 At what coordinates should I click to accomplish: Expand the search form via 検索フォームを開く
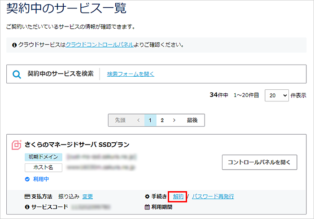click(x=130, y=74)
